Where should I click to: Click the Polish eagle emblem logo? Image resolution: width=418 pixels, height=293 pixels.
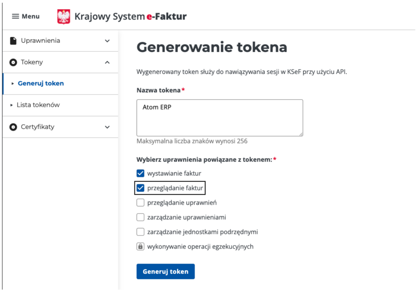[64, 17]
